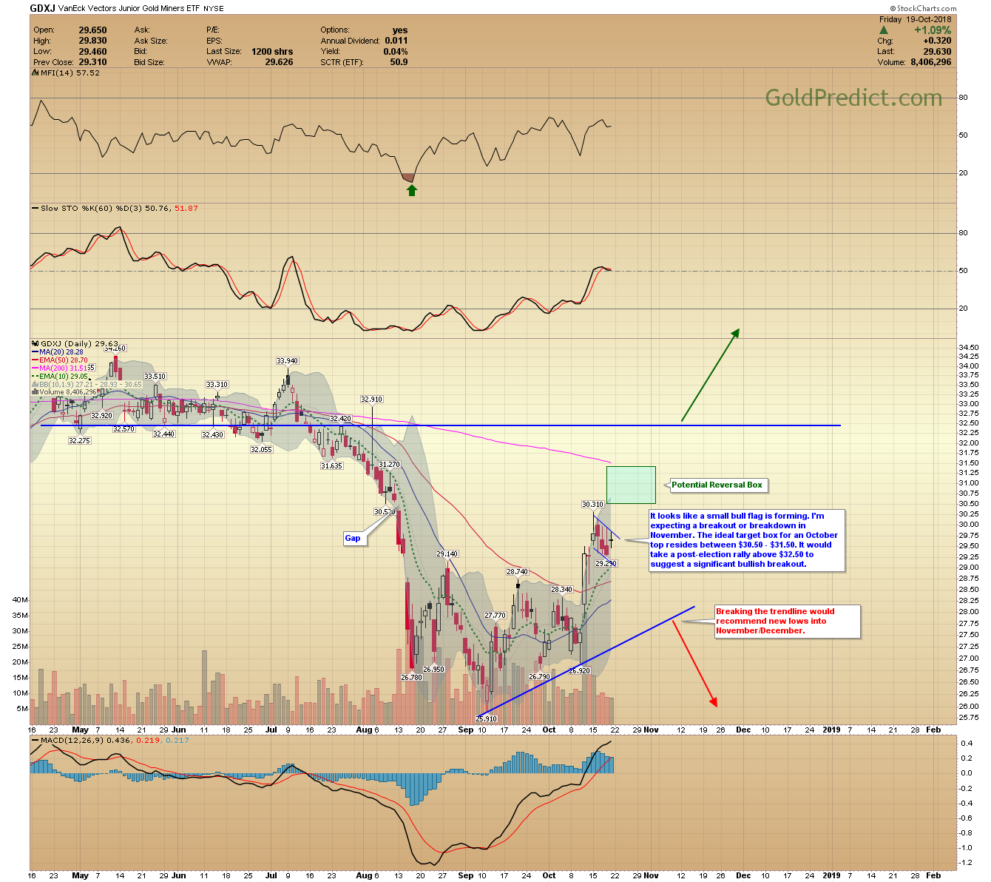Viewport: 991px width, 882px height.
Task: Click the 25.910 September low price label
Action: coord(486,719)
